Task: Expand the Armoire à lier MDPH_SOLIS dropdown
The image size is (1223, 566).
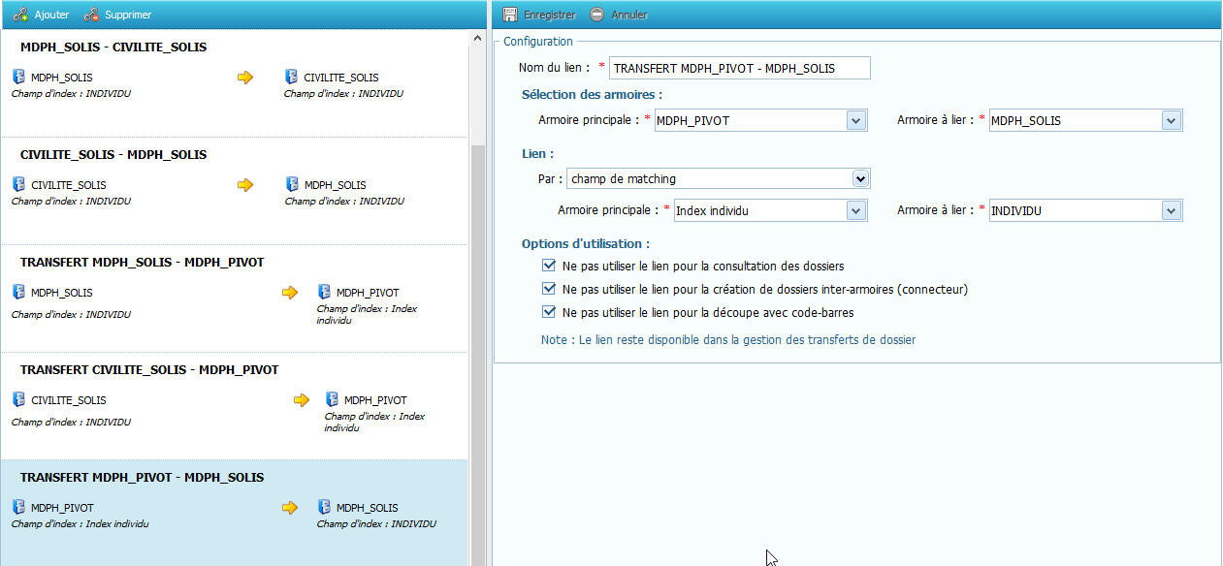Action: 1172,120
